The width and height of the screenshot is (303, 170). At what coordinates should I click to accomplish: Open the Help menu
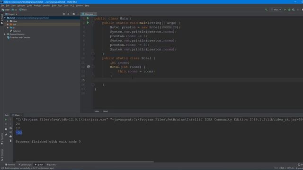[x=87, y=6]
